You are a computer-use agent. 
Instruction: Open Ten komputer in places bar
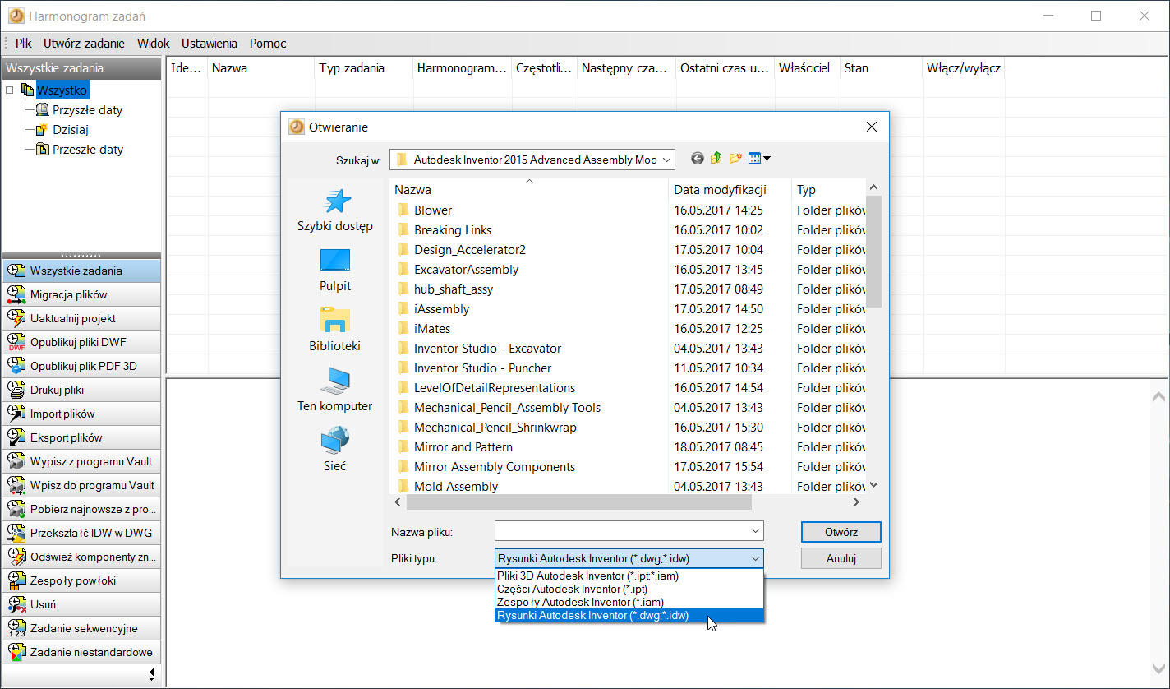tap(335, 381)
